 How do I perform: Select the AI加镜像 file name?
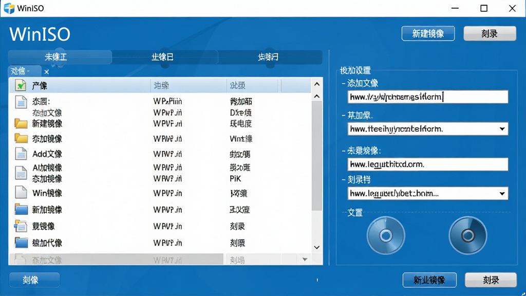pyautogui.click(x=47, y=168)
